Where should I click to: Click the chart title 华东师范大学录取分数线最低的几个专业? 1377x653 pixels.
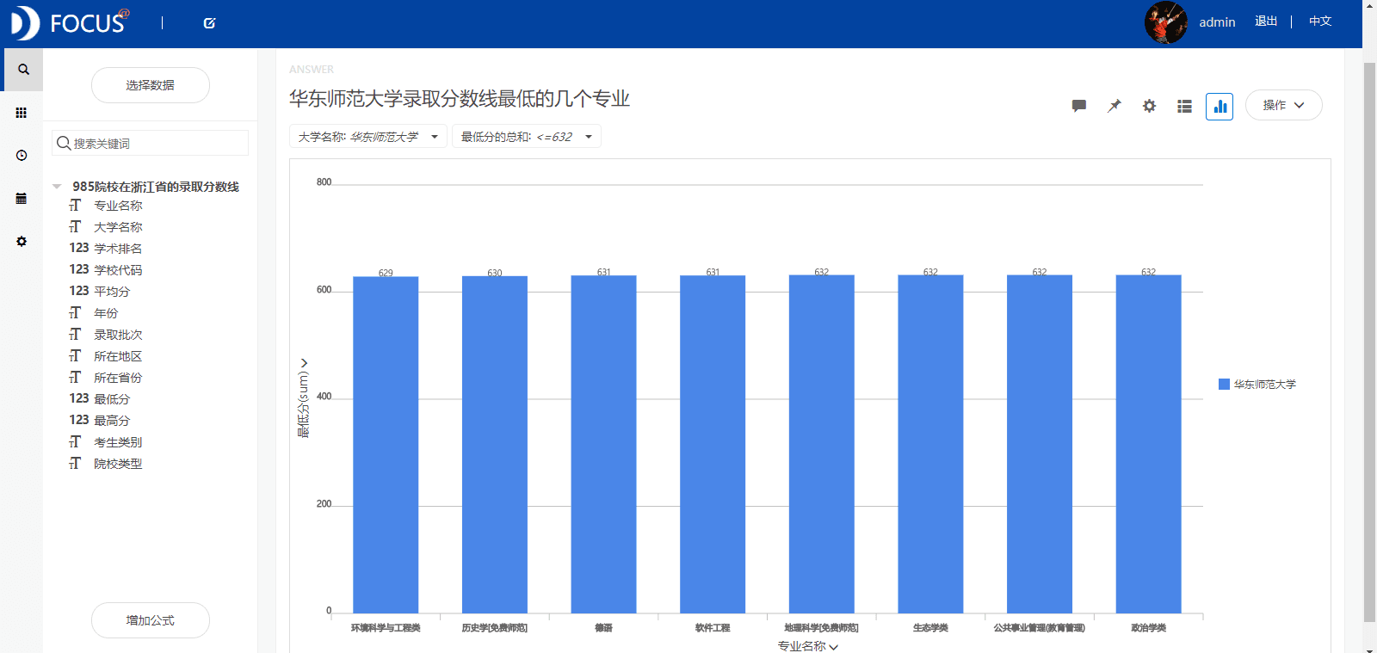point(460,99)
